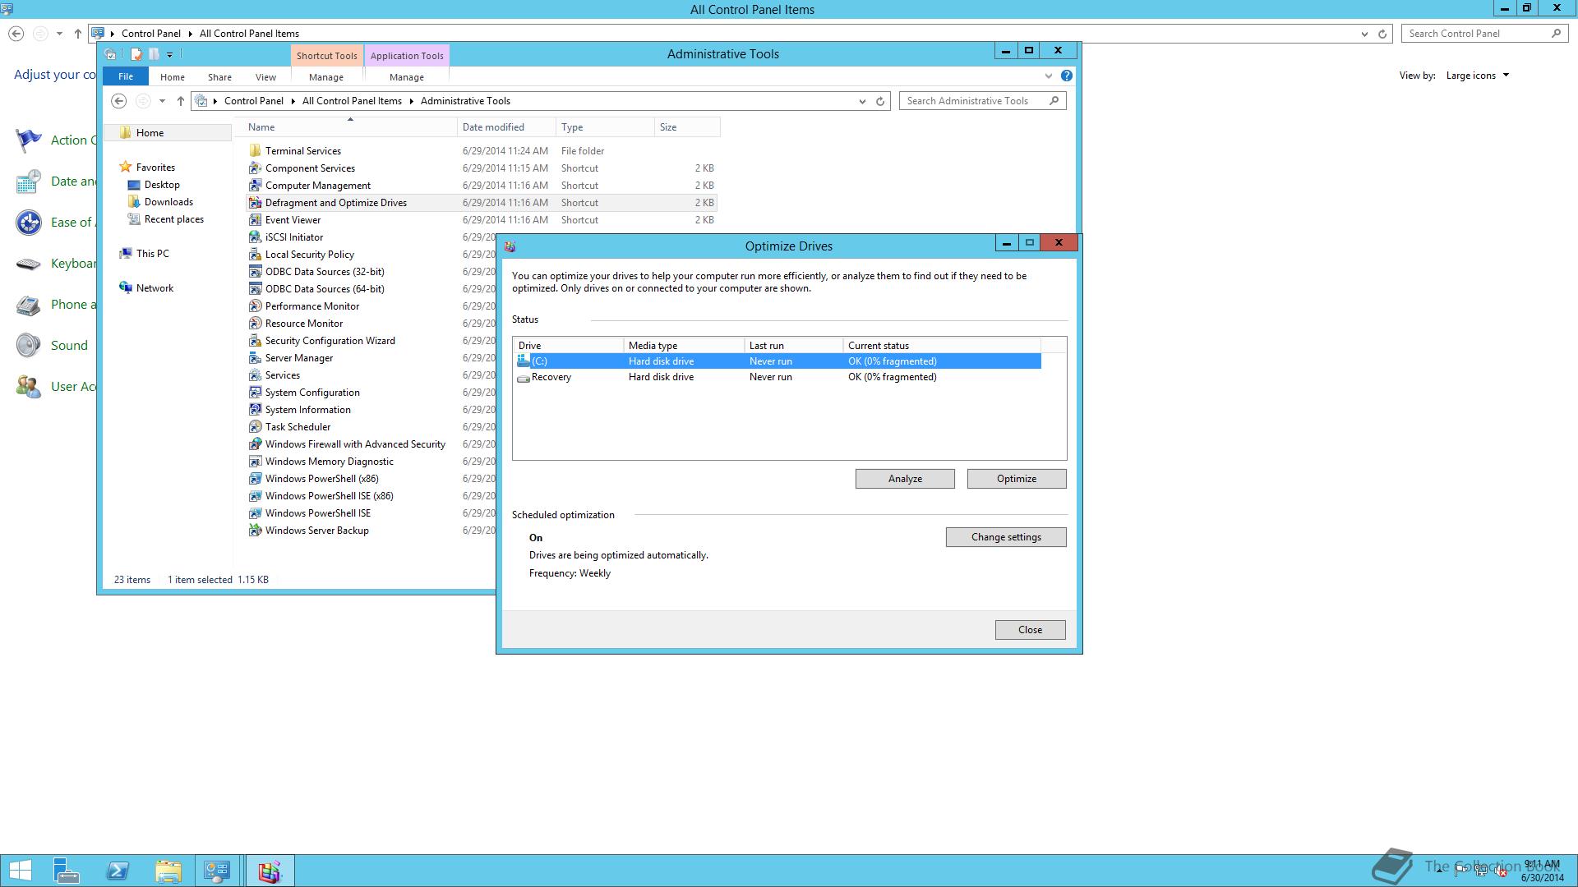This screenshot has width=1578, height=887.
Task: Go up one level in Administrative Tools
Action: click(181, 101)
